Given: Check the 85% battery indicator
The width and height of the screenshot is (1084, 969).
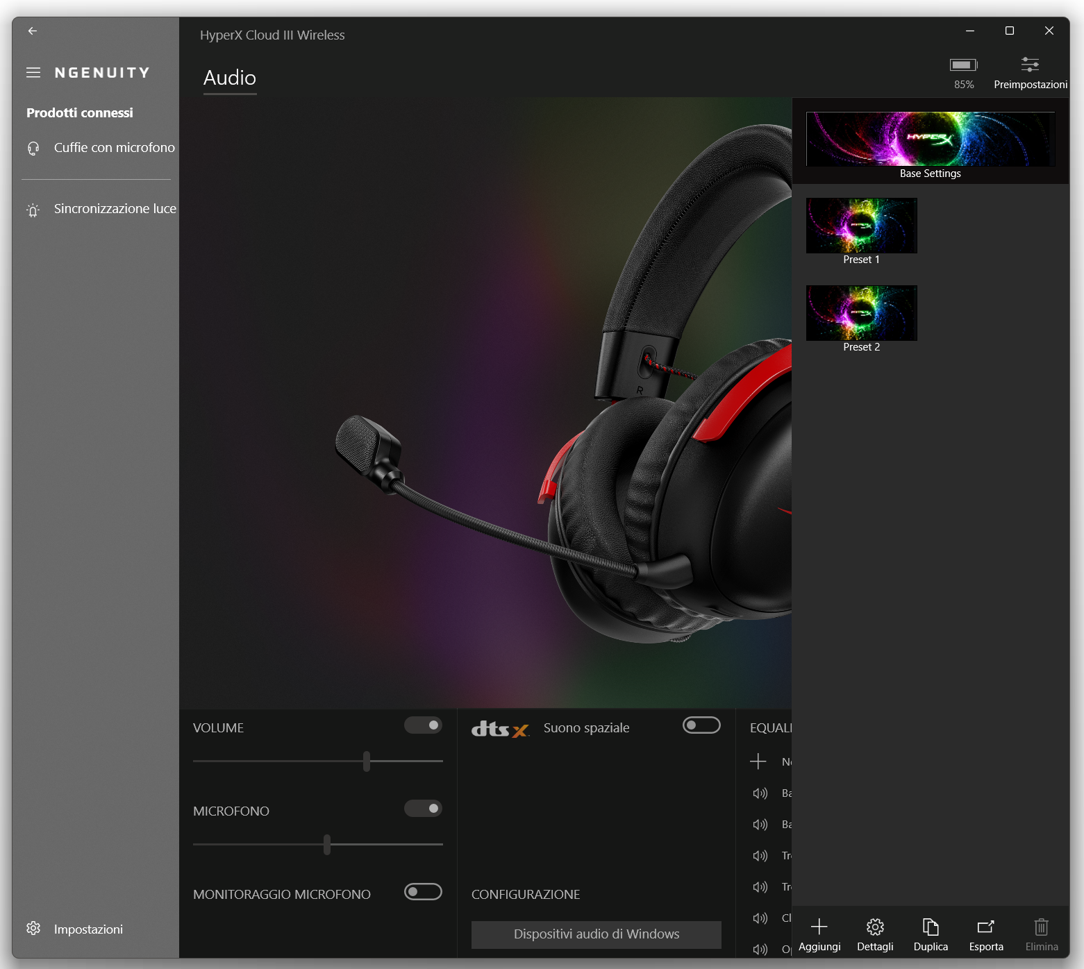Looking at the screenshot, I should (x=964, y=74).
